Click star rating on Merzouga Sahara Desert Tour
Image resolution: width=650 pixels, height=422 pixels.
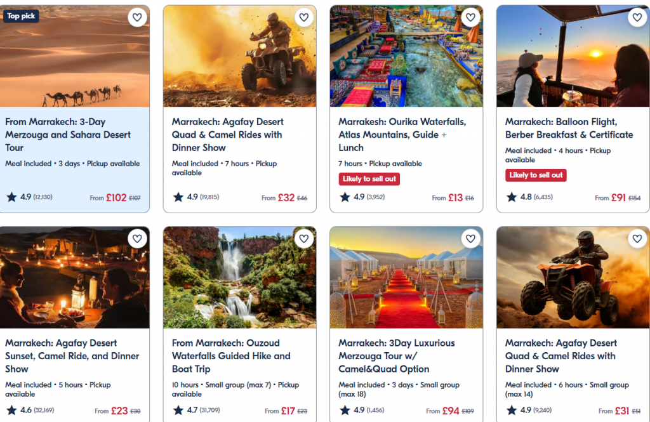coord(11,197)
